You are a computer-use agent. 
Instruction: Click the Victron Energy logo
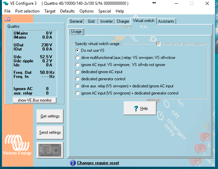17,145
